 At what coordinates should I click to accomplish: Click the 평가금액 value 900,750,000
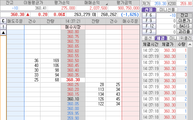128,8
